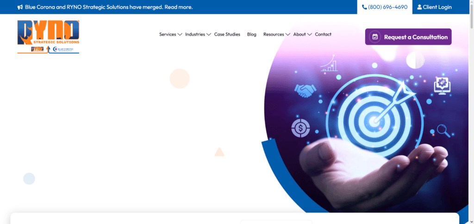Click the RYNO Strategic Solutions logo
Viewport: 474px width, 224px height.
pos(48,37)
